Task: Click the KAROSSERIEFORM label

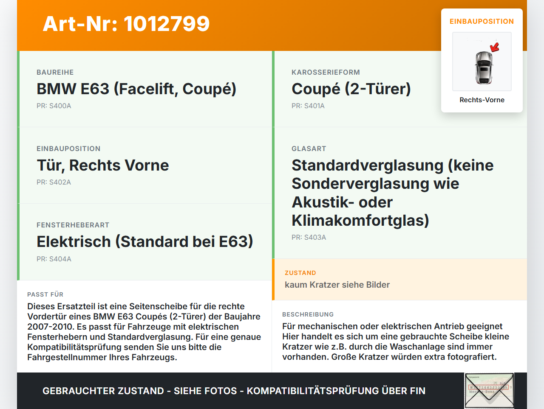Action: click(326, 72)
